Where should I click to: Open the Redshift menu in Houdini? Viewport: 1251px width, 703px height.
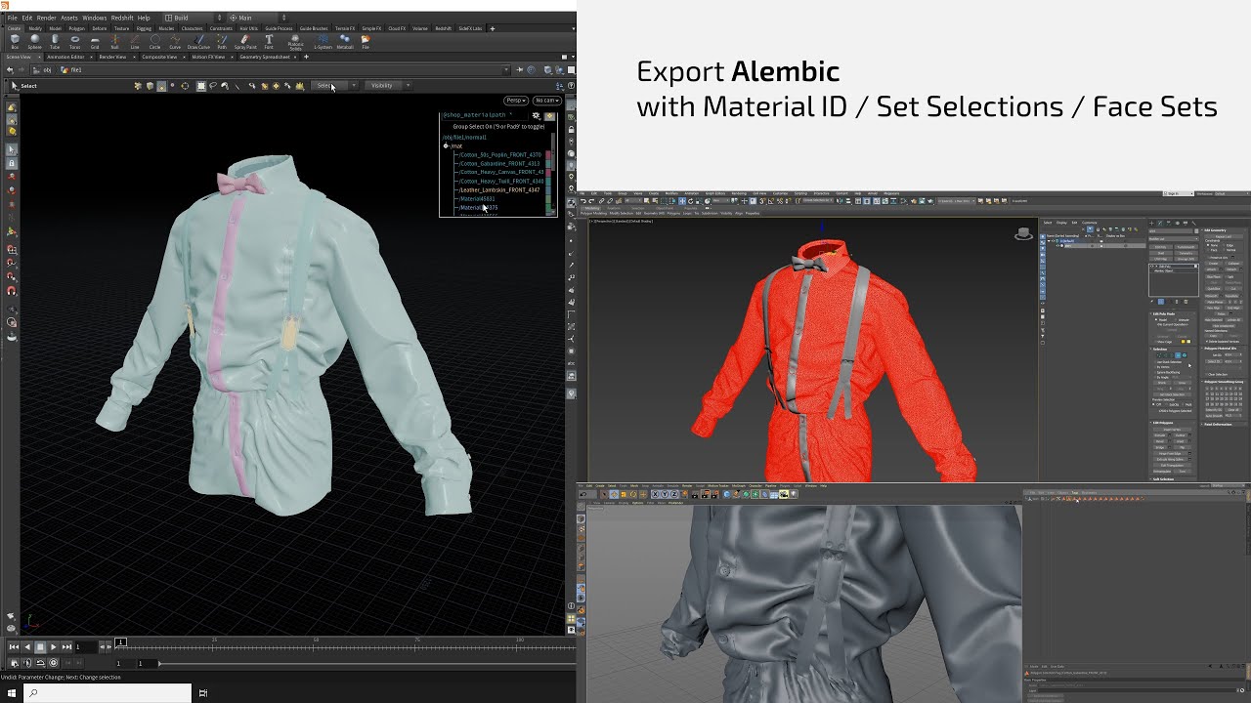[122, 18]
